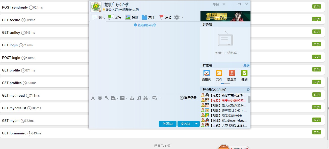Click GET mynotelist row in background page
329x149 pixels.
pos(162,108)
